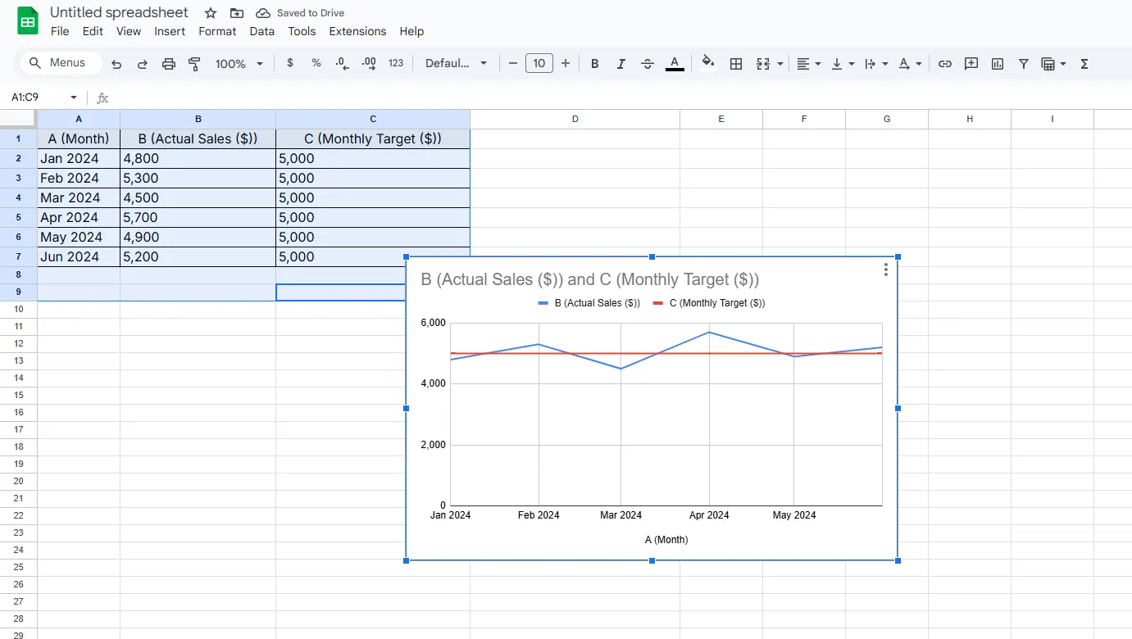Expand the A1:C9 name box dropdown
This screenshot has height=639, width=1132.
(x=74, y=97)
